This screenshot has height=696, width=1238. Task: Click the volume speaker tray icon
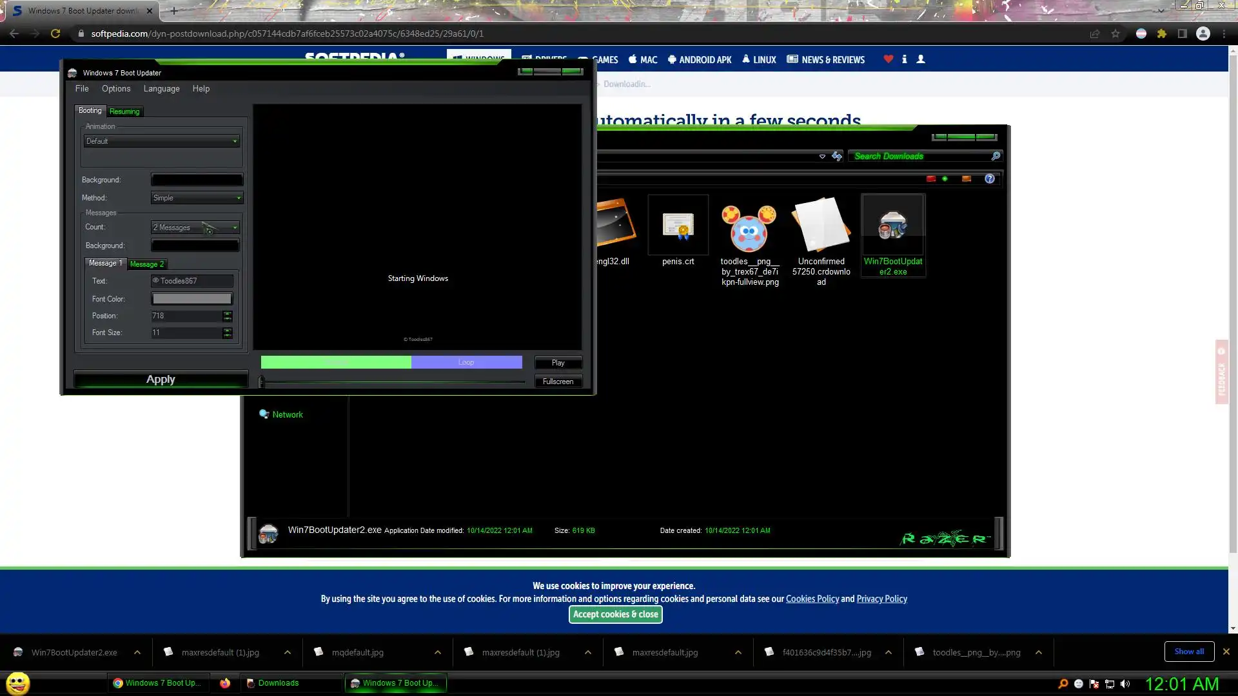click(1125, 684)
